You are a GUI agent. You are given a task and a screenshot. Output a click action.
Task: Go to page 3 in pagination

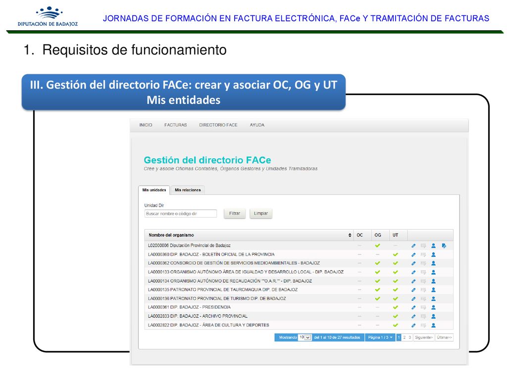pos(409,337)
